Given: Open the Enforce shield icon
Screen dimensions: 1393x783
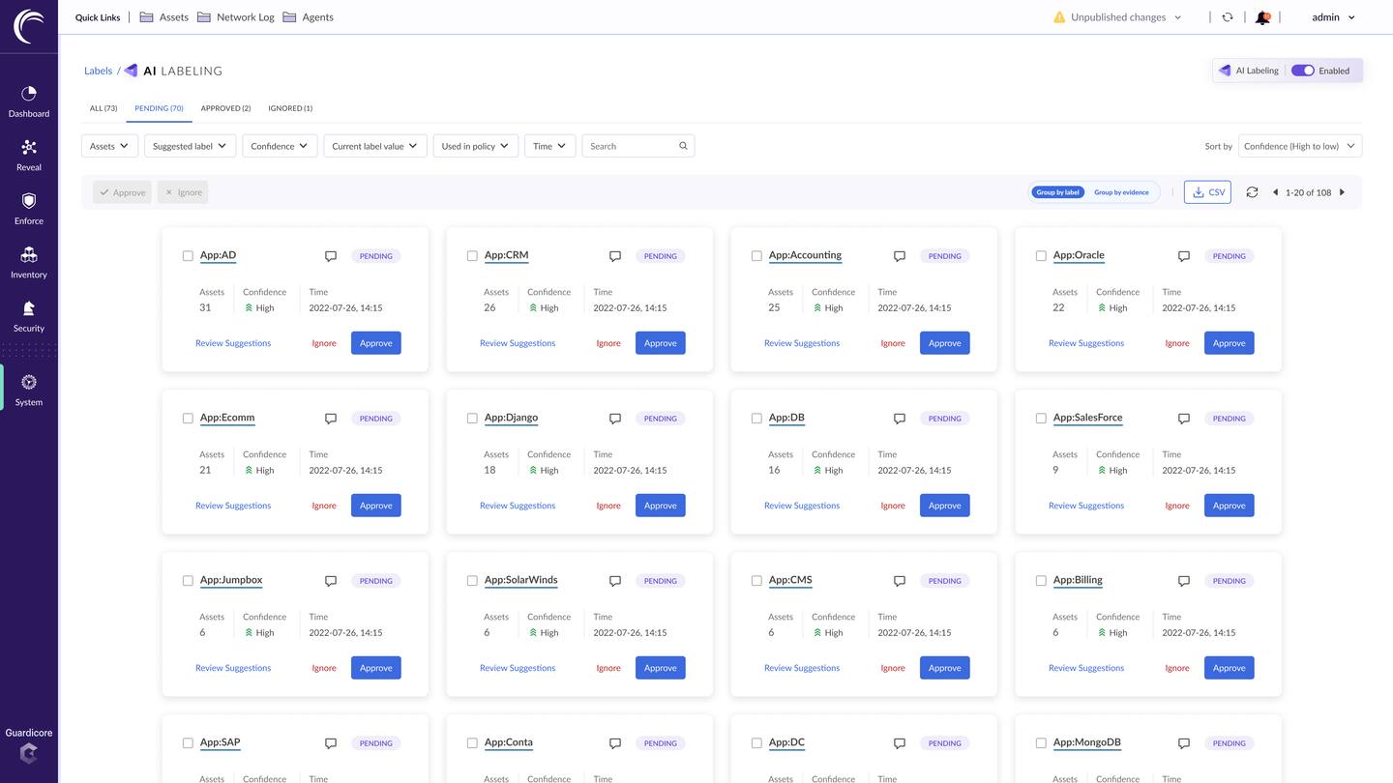Looking at the screenshot, I should 29,201.
